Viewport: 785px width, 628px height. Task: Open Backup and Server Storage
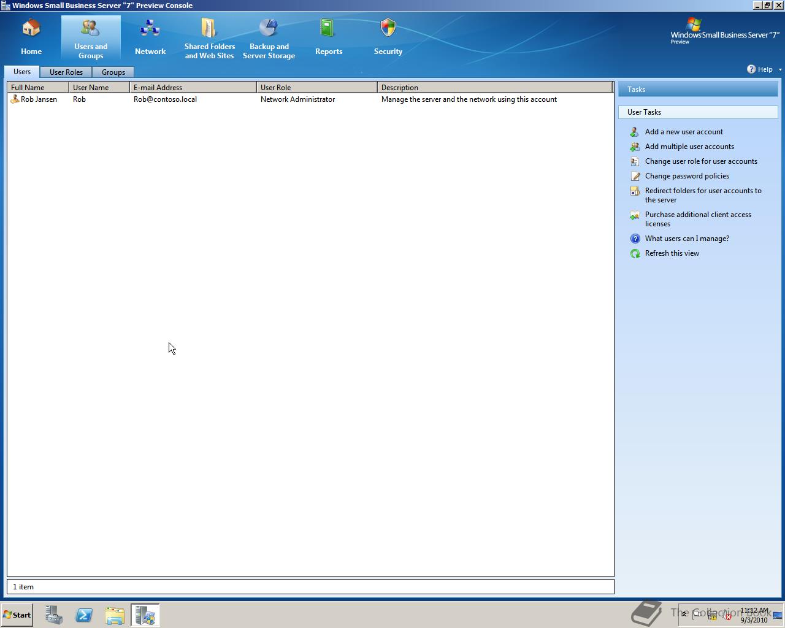click(269, 37)
